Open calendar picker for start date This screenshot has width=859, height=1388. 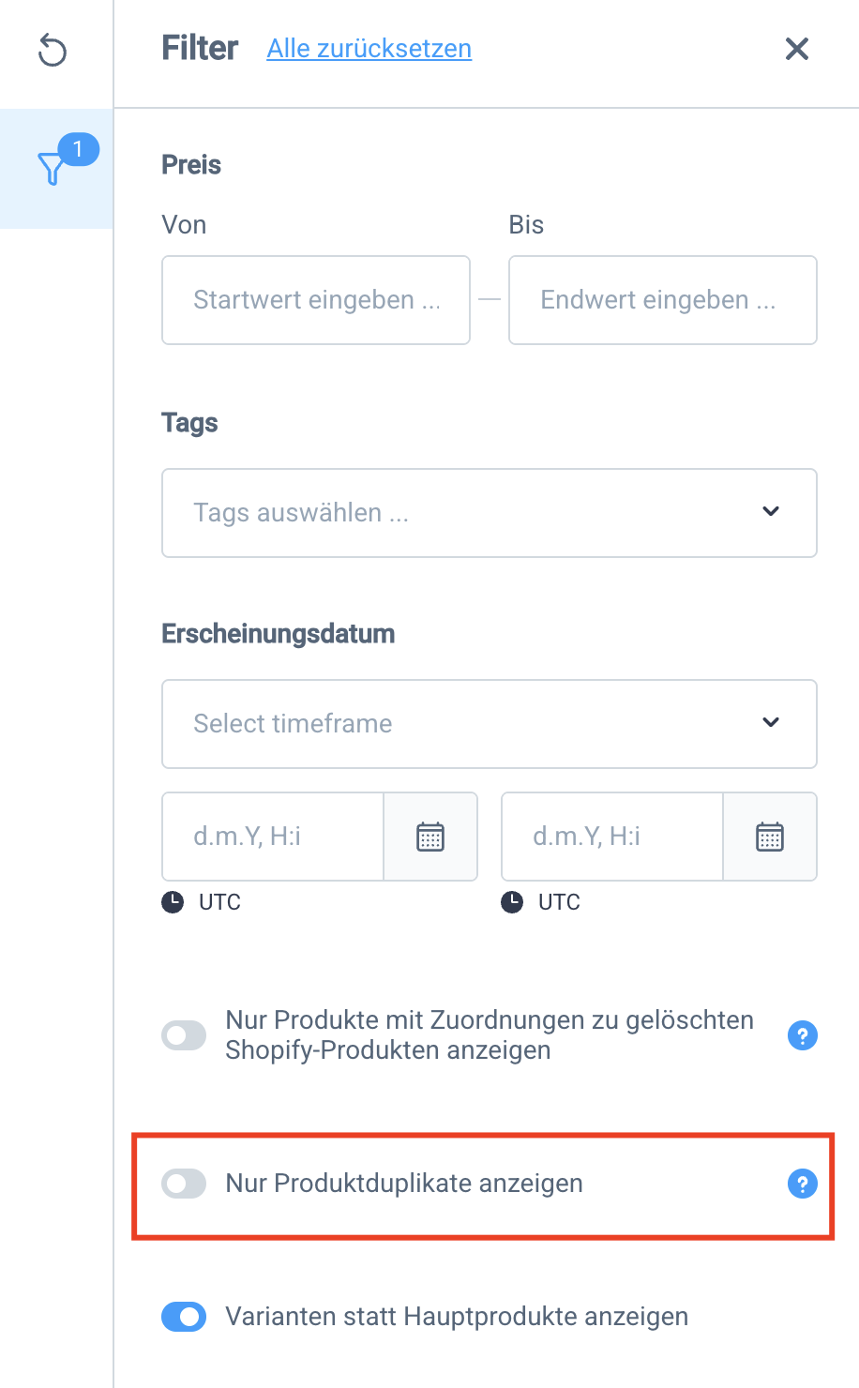[x=430, y=837]
